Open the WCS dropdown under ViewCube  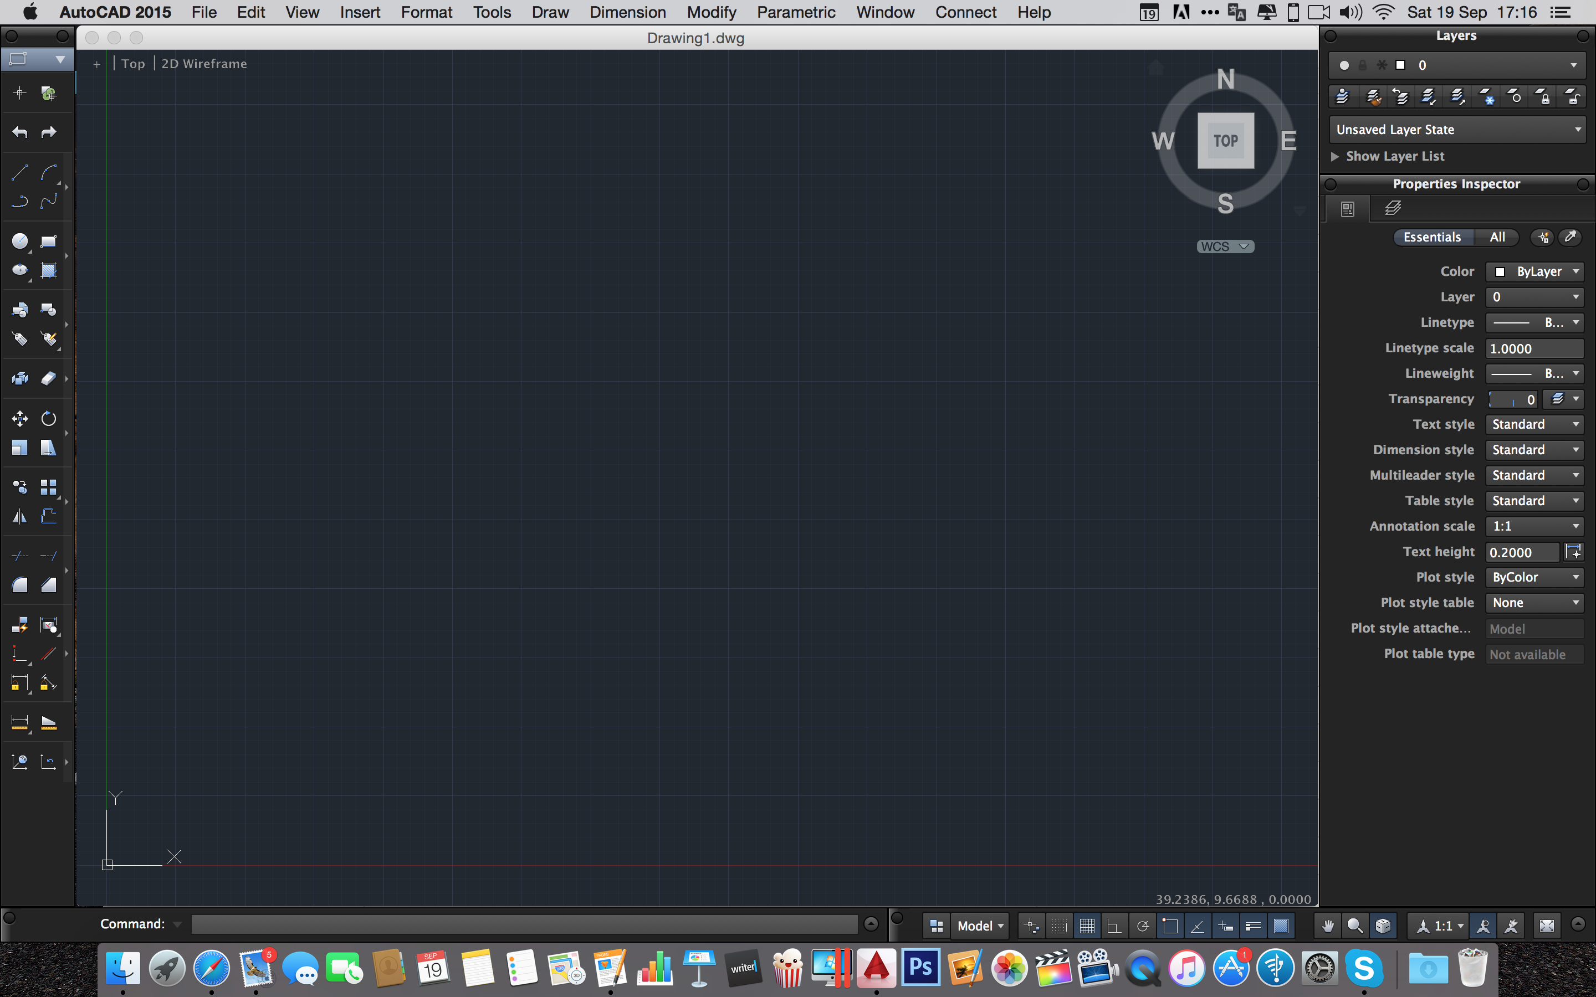pyautogui.click(x=1225, y=246)
